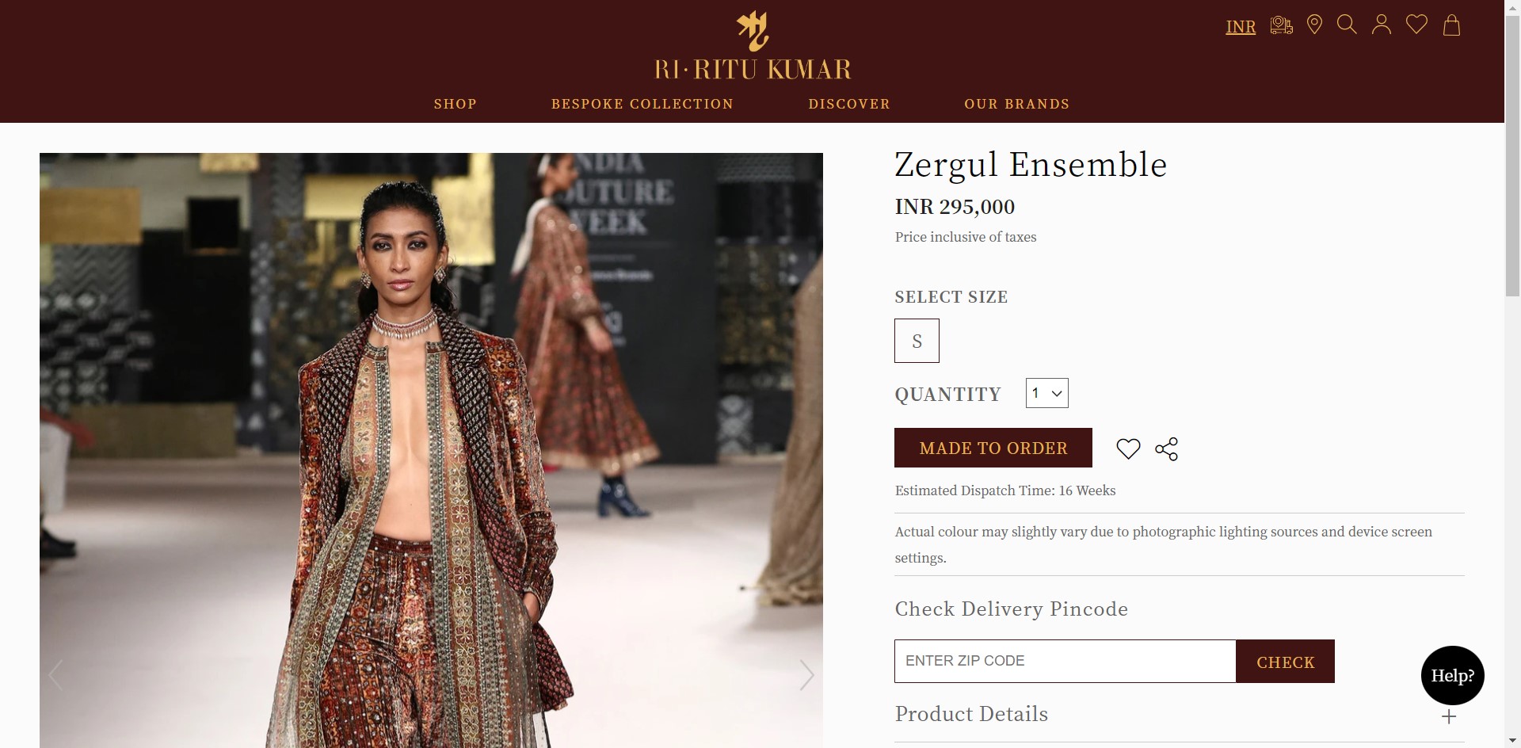Open the user account icon
Image resolution: width=1521 pixels, height=748 pixels.
1382,25
